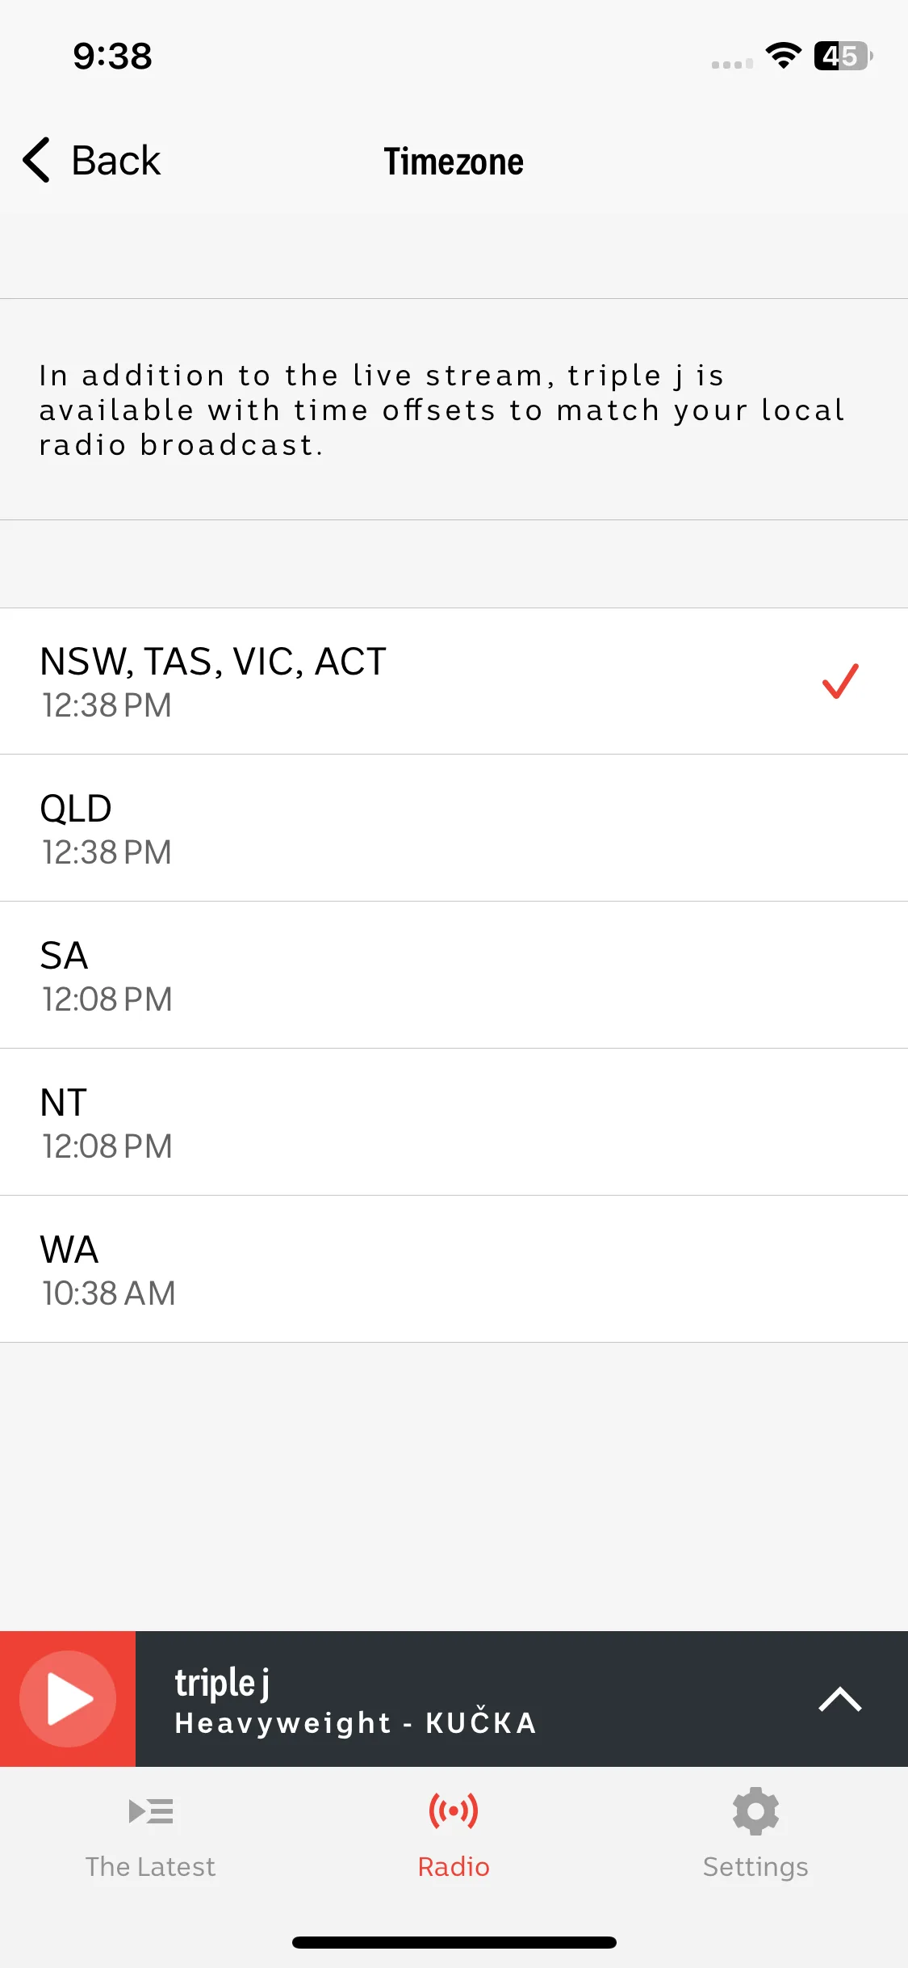Screen dimensions: 908x1968
Task: Tap the home indicator bar
Action: tap(454, 1942)
